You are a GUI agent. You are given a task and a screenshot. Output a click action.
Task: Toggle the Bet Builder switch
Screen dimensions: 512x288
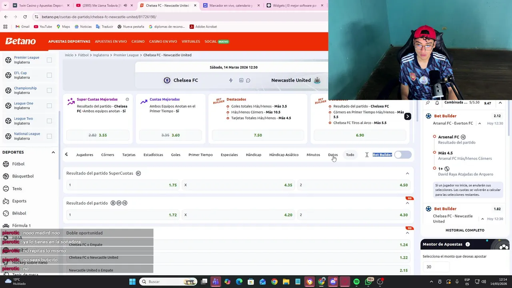[402, 155]
